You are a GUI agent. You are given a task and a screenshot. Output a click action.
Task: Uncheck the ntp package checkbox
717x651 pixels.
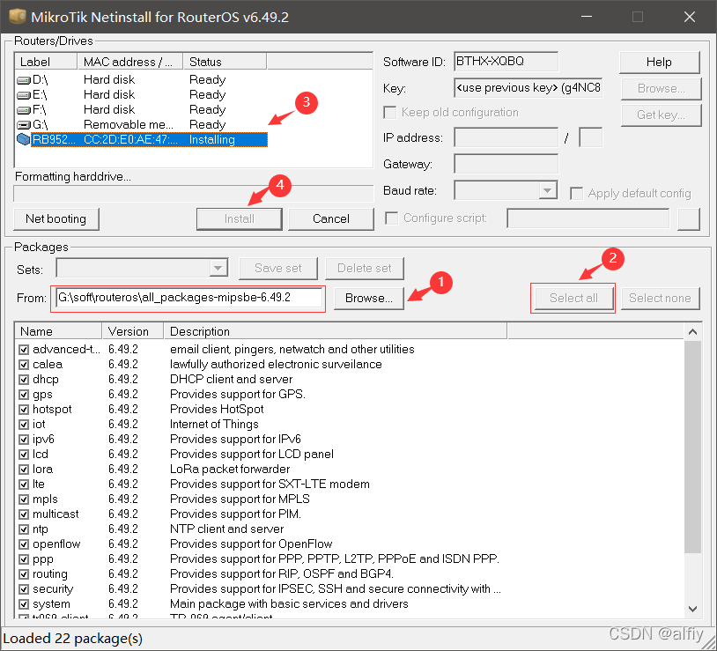[x=24, y=529]
